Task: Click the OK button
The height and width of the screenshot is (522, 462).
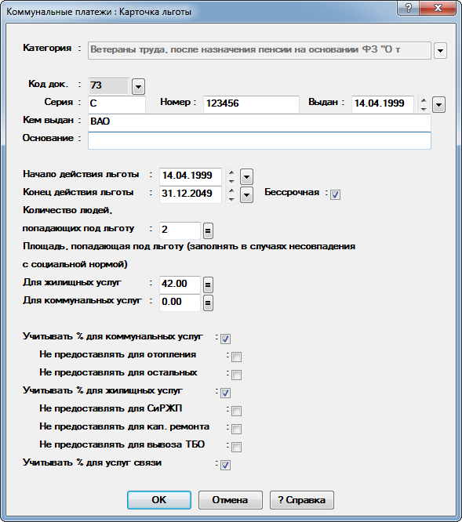Action: [159, 500]
